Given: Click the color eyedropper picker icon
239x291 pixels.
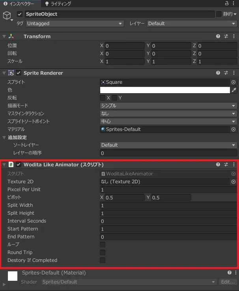Looking at the screenshot, I should [x=234, y=90].
